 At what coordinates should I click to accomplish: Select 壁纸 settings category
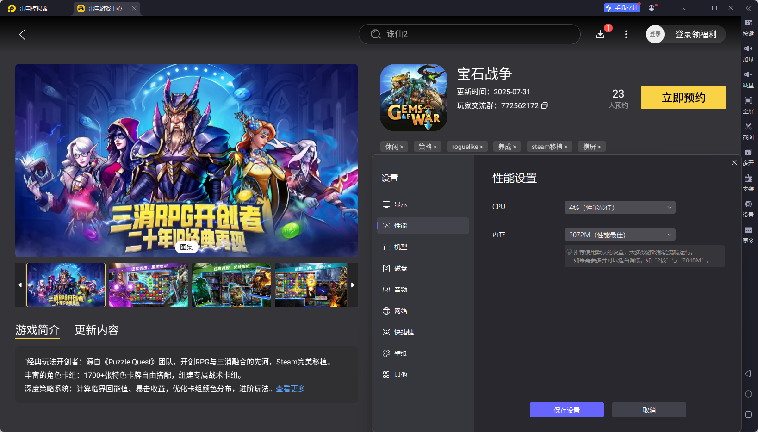click(423, 353)
